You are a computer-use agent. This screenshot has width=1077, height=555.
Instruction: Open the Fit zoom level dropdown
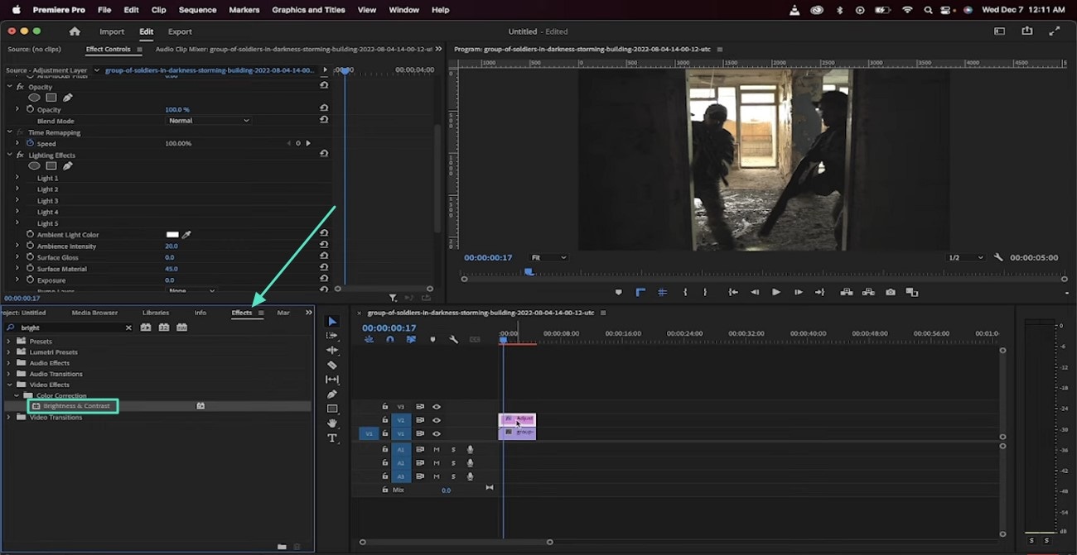(548, 257)
